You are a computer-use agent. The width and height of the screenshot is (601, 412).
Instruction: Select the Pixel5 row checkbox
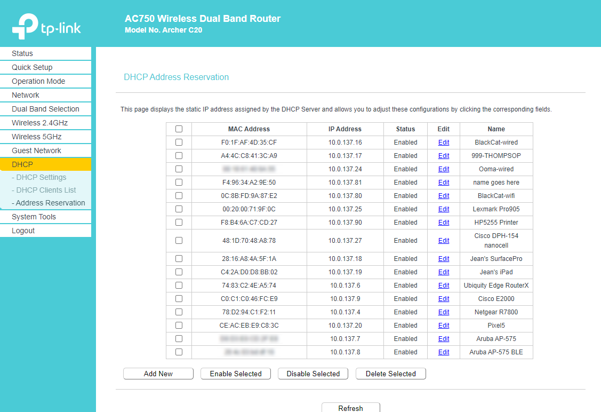179,326
